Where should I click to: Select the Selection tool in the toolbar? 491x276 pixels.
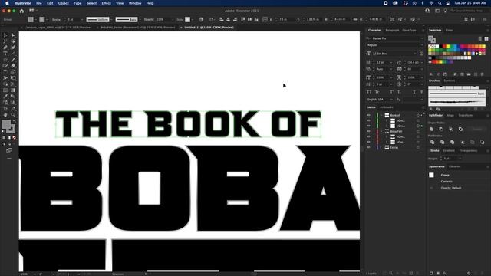pyautogui.click(x=5, y=35)
